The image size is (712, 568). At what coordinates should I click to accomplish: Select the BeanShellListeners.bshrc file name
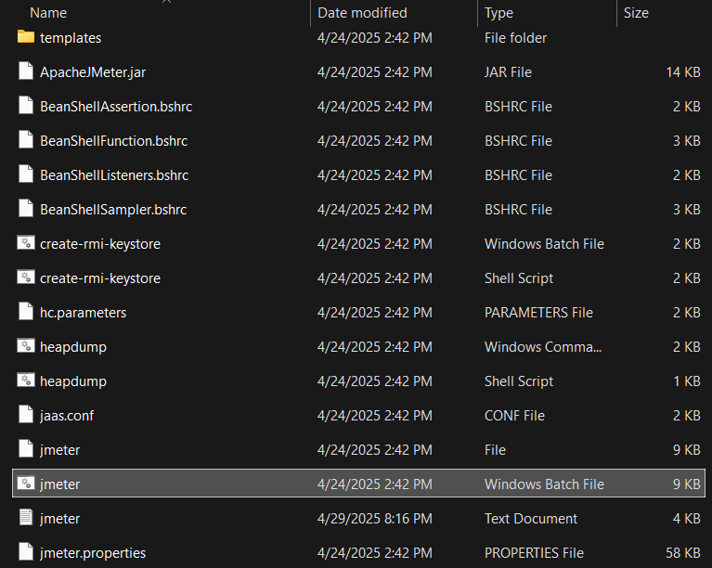(114, 175)
